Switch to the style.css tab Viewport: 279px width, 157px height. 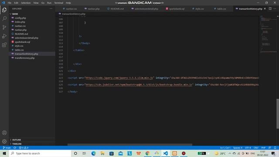click(x=198, y=9)
